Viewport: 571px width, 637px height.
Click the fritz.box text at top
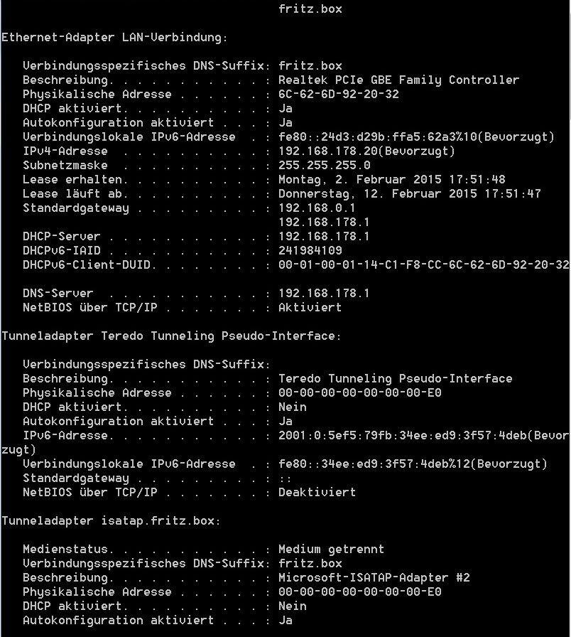coord(310,9)
